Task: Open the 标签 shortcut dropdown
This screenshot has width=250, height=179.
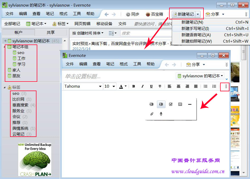Action: coord(61,24)
